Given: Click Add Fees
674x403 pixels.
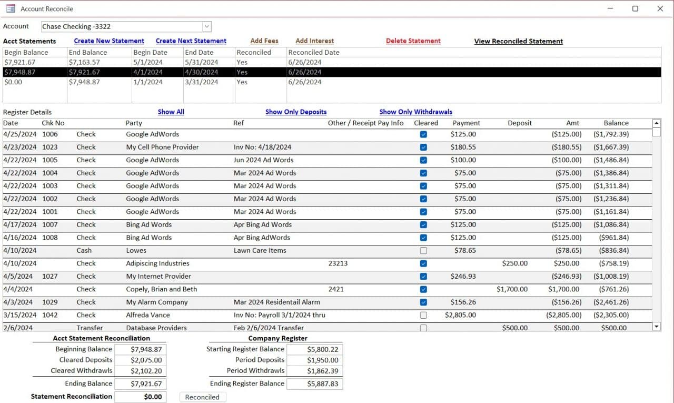Looking at the screenshot, I should coord(264,41).
